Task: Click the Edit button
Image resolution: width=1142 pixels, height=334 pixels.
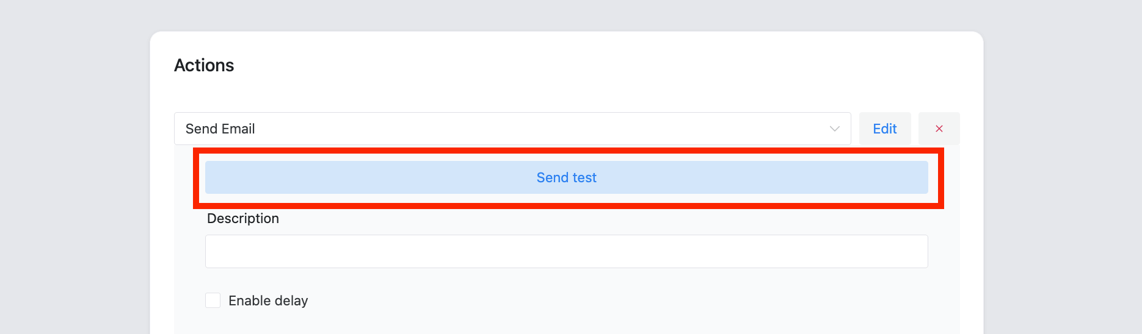Action: click(884, 129)
